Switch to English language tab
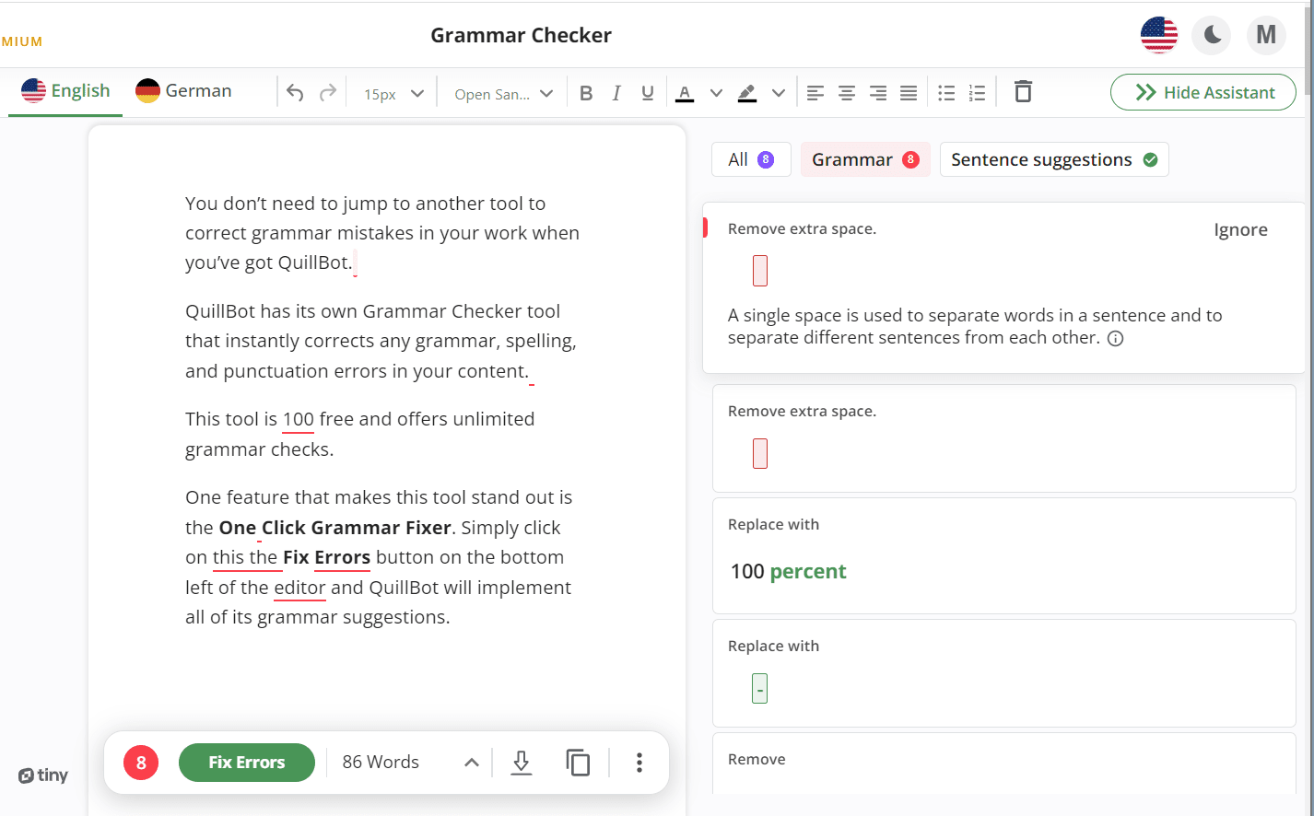The image size is (1314, 816). (65, 91)
